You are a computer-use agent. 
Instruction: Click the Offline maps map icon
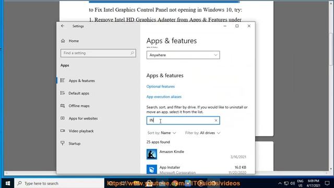click(x=63, y=105)
